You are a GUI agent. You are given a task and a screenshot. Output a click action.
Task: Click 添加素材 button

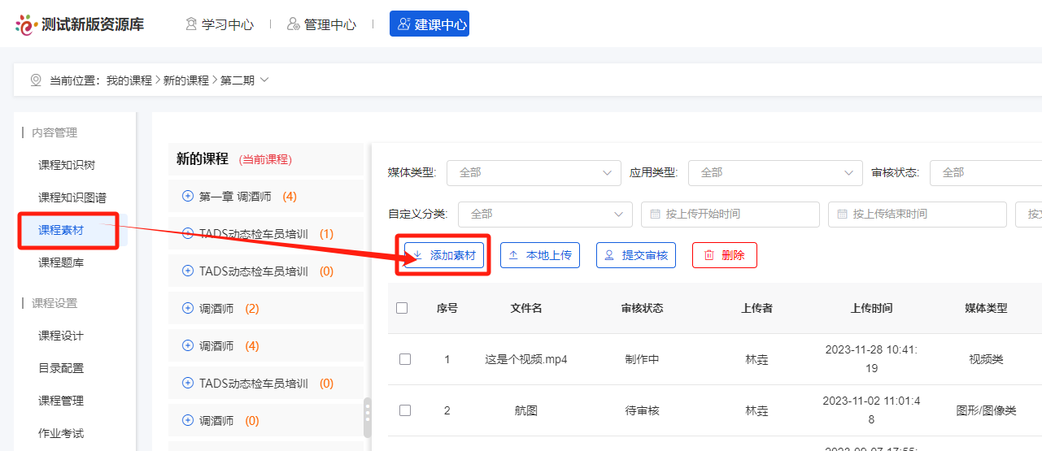point(444,255)
